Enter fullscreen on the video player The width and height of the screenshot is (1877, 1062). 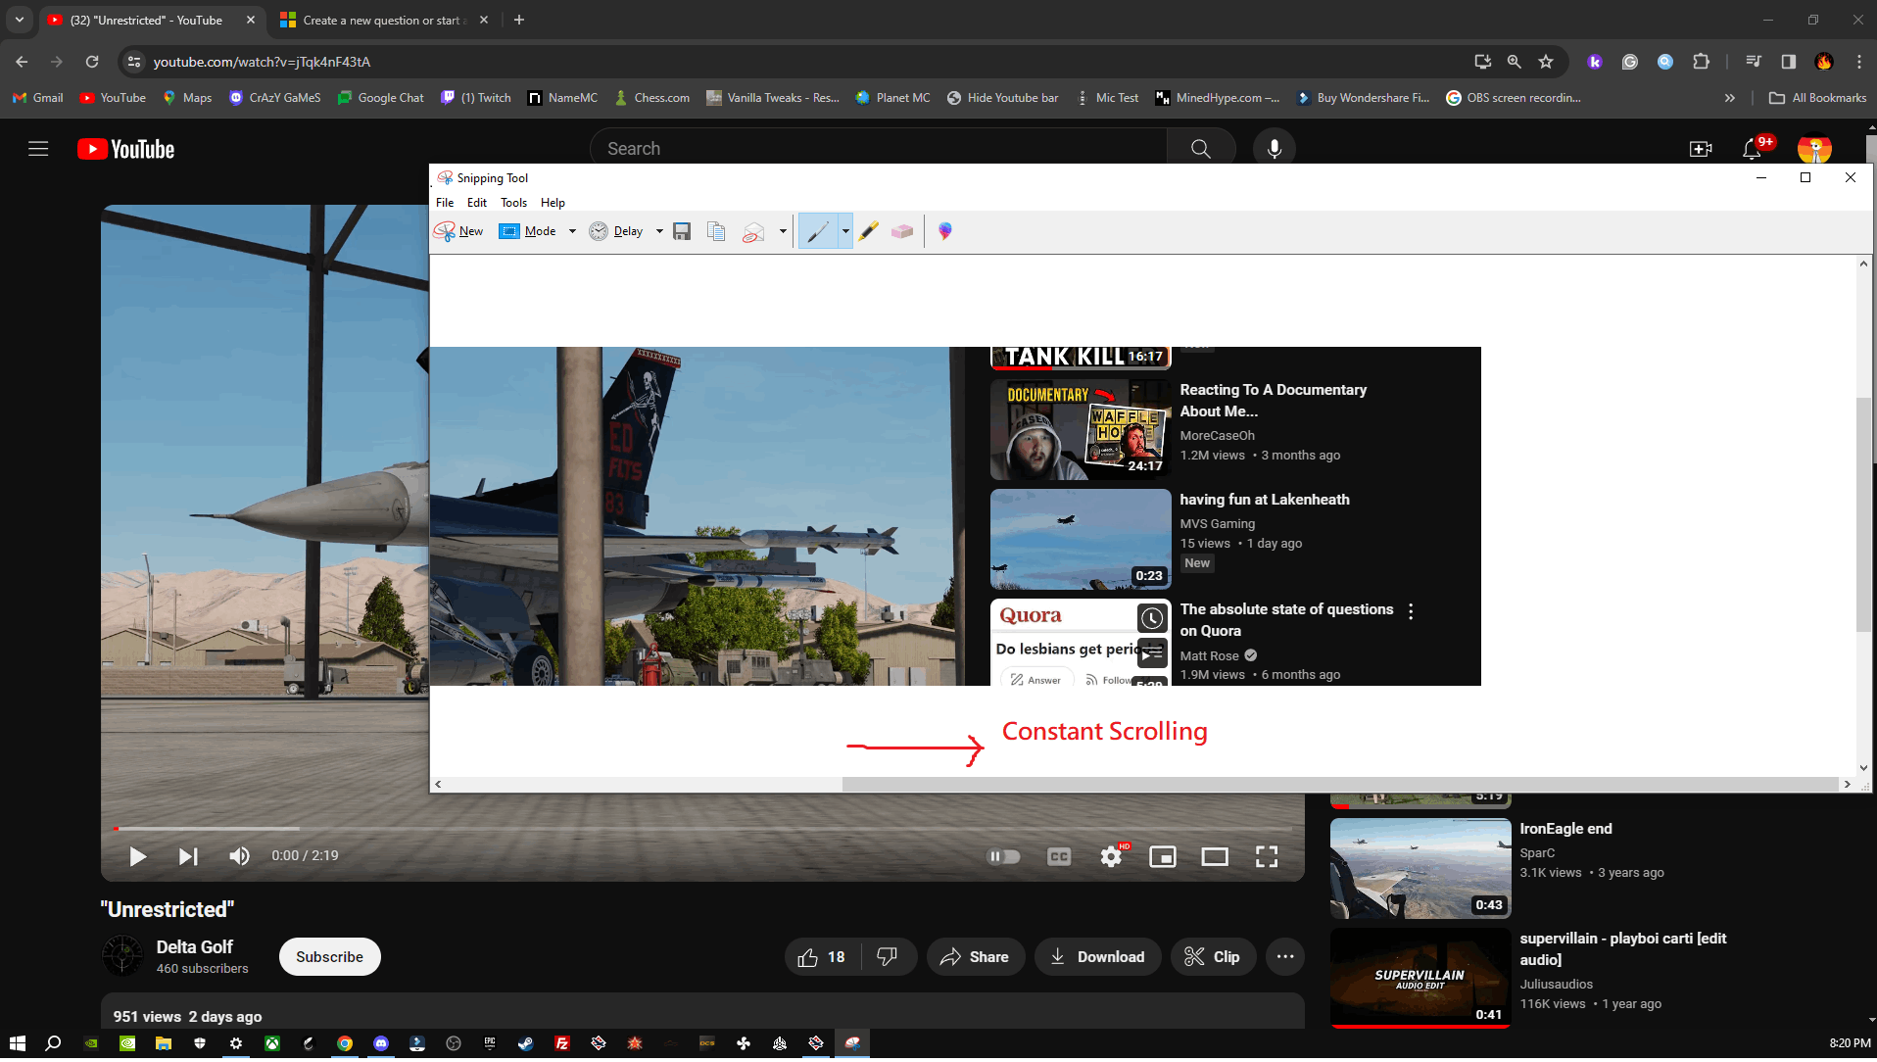[1266, 857]
